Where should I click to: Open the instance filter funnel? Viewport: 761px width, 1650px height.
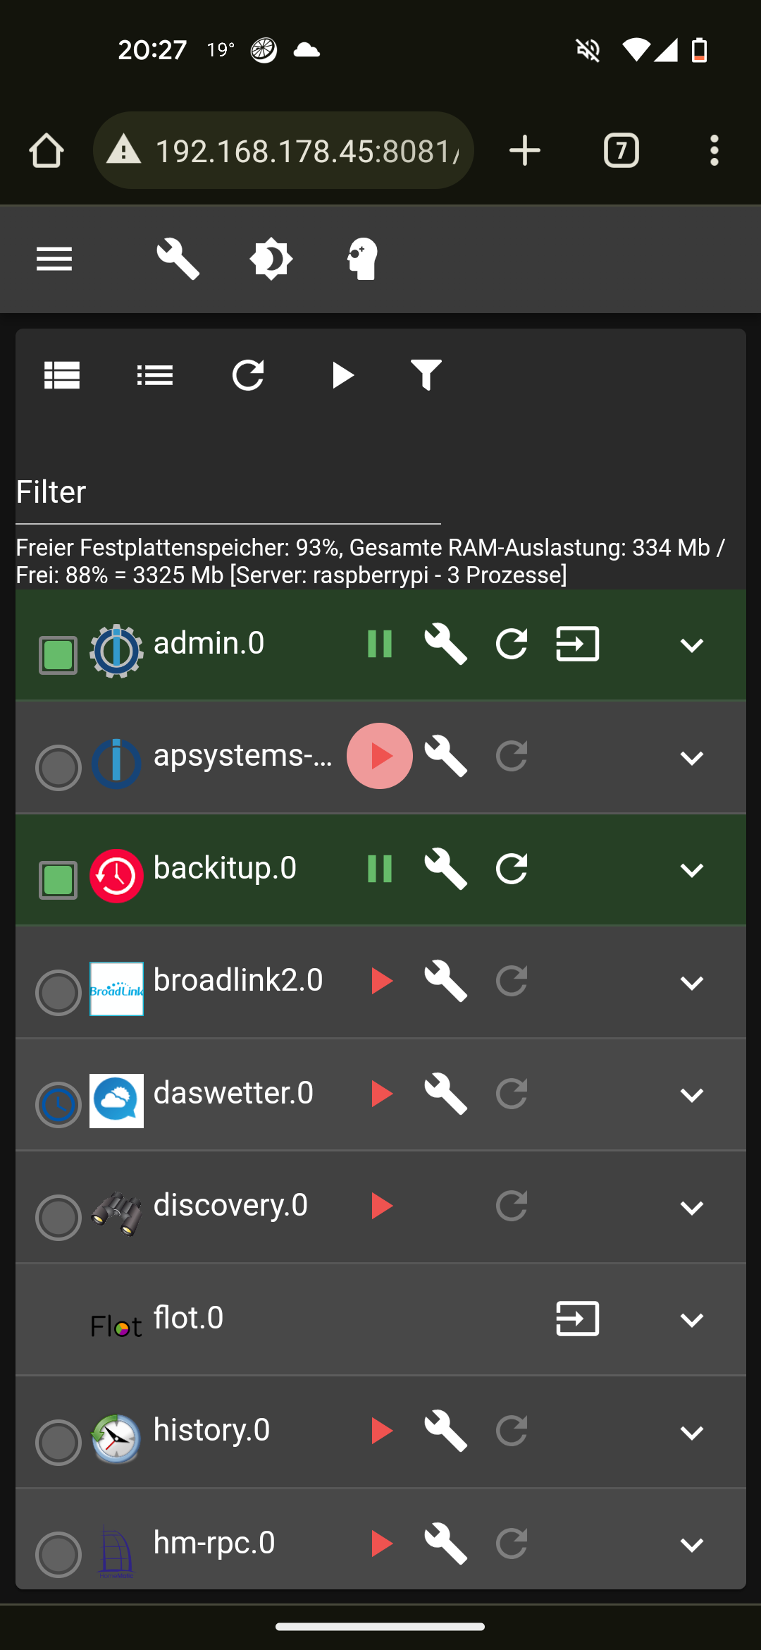click(426, 375)
